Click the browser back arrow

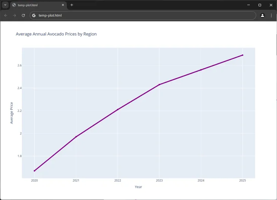[6, 15]
